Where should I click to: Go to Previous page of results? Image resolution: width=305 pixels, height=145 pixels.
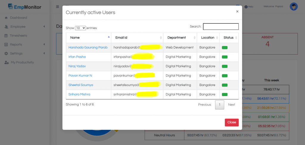(204, 105)
